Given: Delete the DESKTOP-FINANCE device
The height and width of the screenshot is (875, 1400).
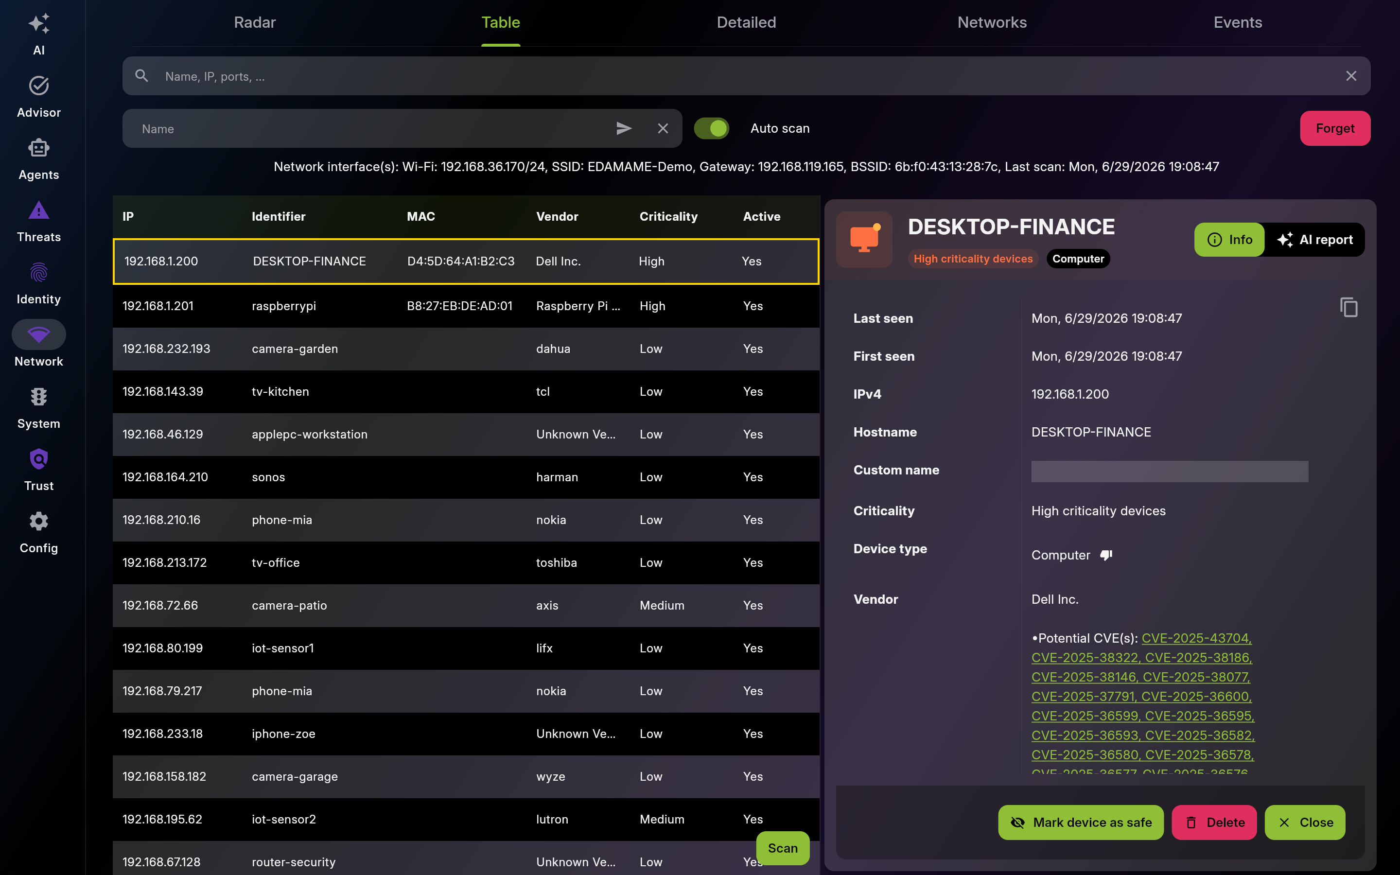Looking at the screenshot, I should [x=1214, y=822].
